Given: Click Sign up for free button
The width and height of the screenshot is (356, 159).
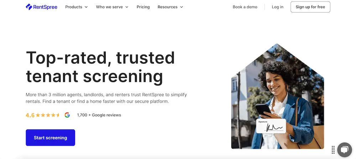Looking at the screenshot, I should (310, 7).
